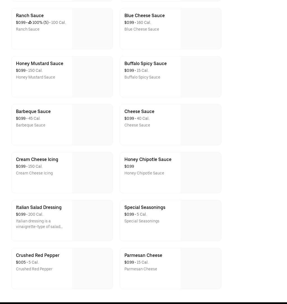Viewport: 287px width, 304px height.
Task: Open Crushed Red Pepper item
Action: 38,255
